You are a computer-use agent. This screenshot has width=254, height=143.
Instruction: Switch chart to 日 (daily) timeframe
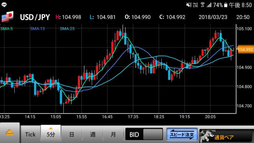point(71,134)
